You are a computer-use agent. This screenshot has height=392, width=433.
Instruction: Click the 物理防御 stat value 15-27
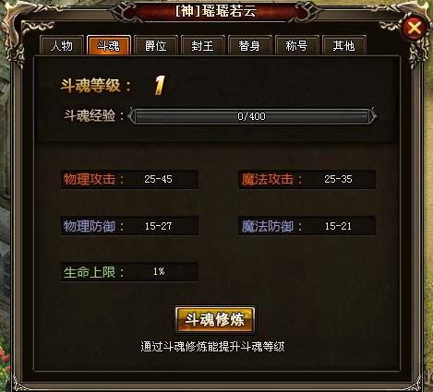click(158, 226)
